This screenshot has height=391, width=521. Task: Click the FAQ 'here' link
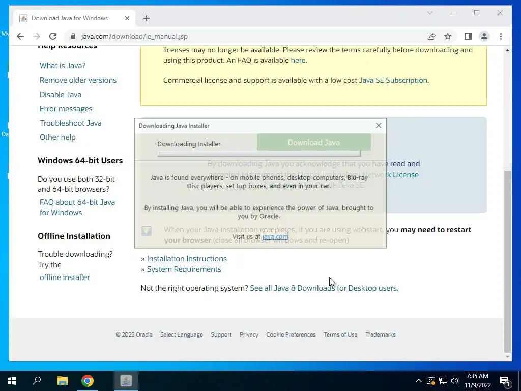pyautogui.click(x=298, y=60)
